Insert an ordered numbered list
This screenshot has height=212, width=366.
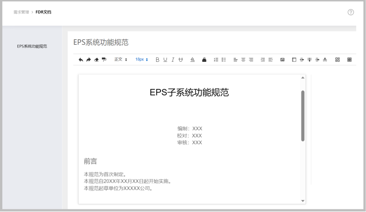point(216,60)
